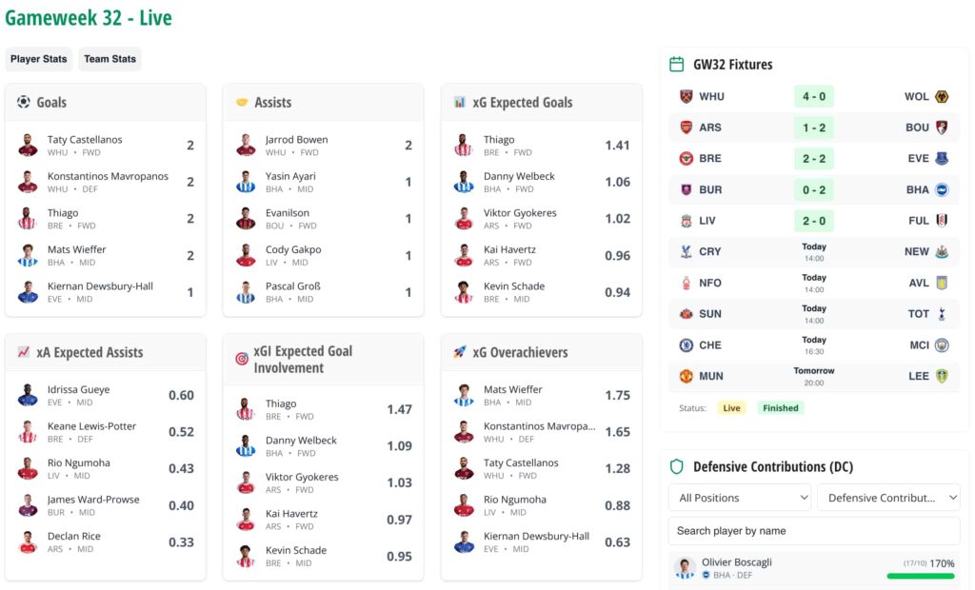Open Taty Castellanos in Goals list
This screenshot has height=590, width=975.
(x=85, y=140)
